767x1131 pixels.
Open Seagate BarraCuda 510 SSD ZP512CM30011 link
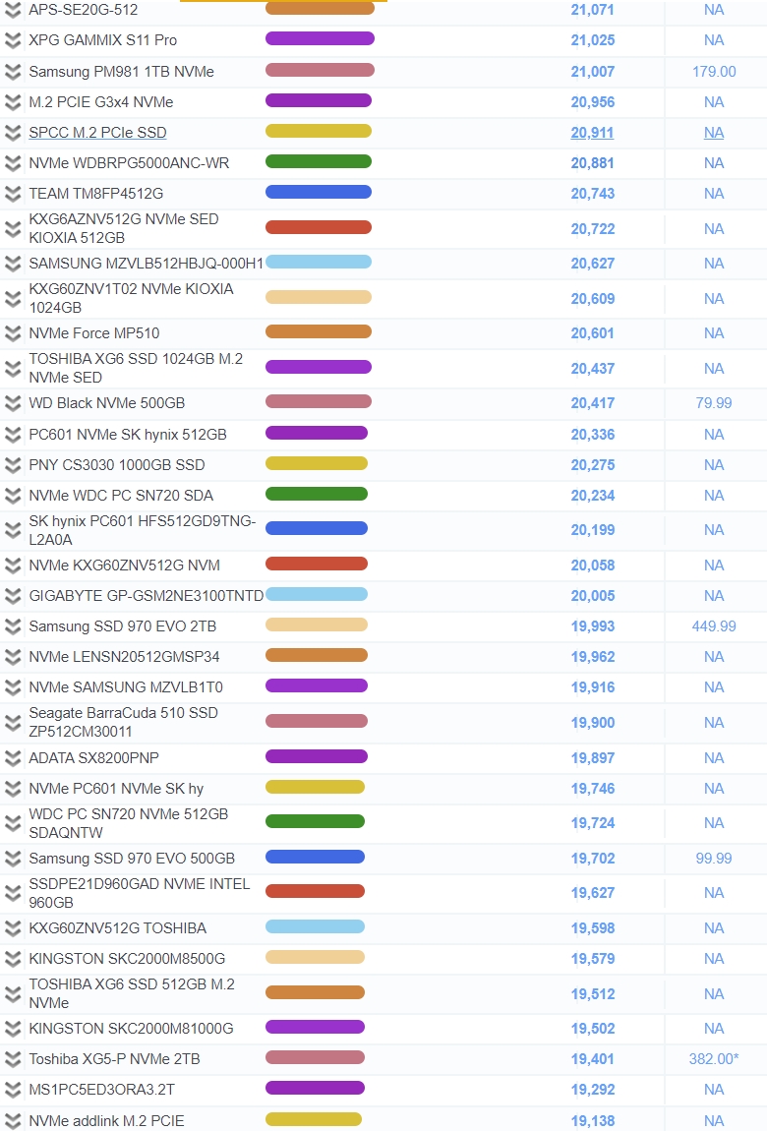[x=123, y=722]
